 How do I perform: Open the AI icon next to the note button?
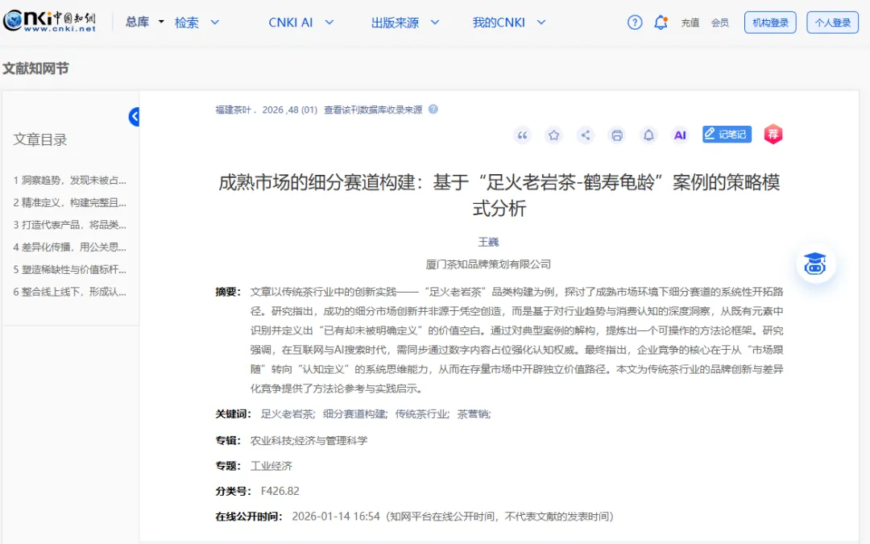click(x=680, y=135)
